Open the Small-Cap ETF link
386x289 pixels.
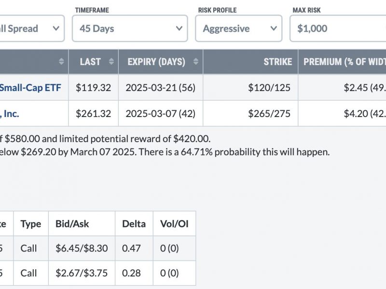pyautogui.click(x=30, y=88)
